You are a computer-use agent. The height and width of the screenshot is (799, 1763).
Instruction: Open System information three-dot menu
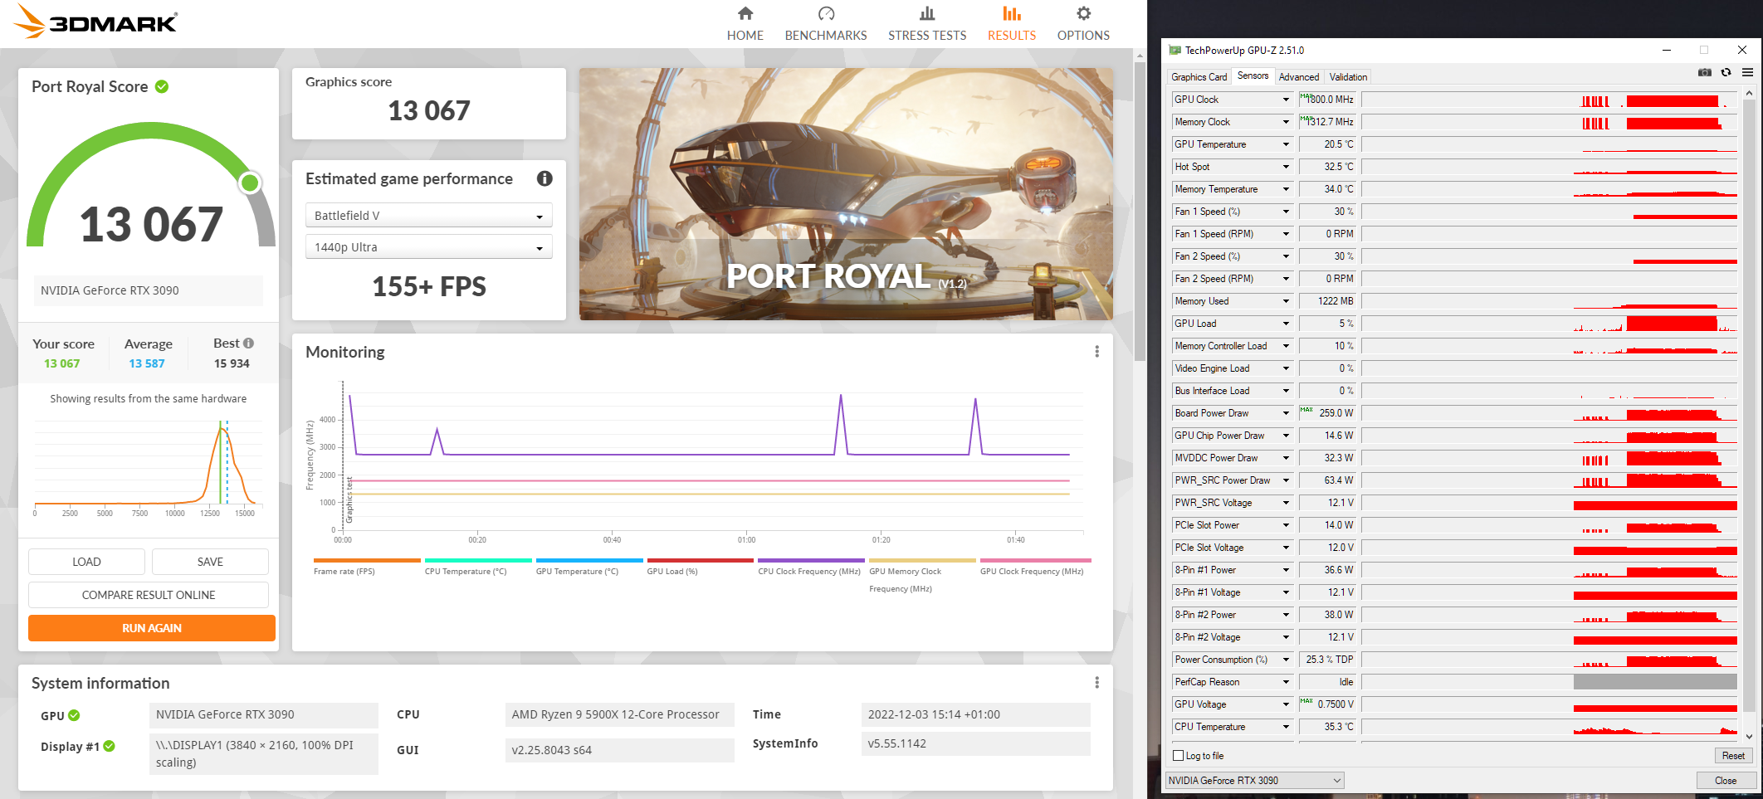tap(1096, 681)
